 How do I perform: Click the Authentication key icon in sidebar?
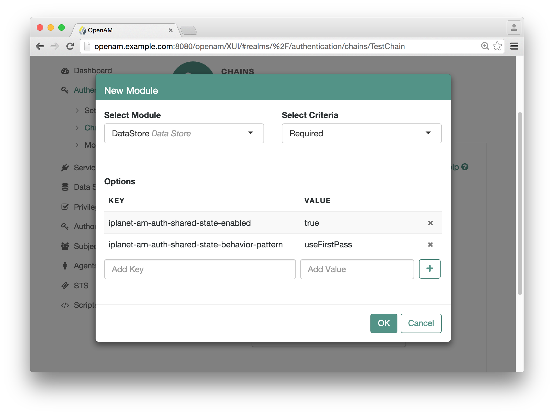(x=65, y=90)
